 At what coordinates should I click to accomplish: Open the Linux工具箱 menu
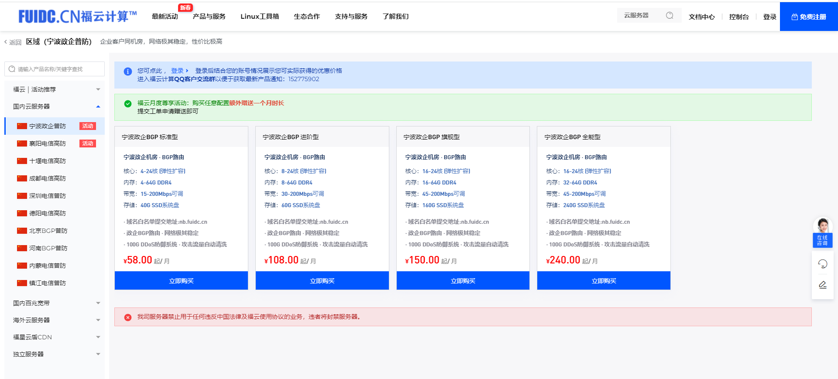click(260, 17)
